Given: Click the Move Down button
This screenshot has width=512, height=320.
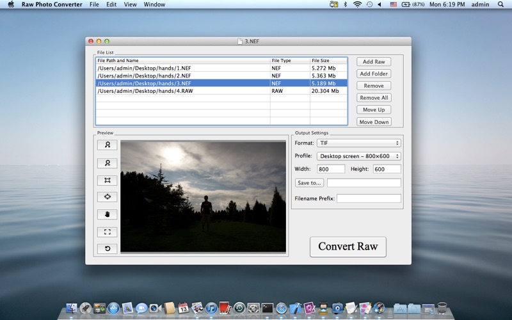Looking at the screenshot, I should coord(374,122).
